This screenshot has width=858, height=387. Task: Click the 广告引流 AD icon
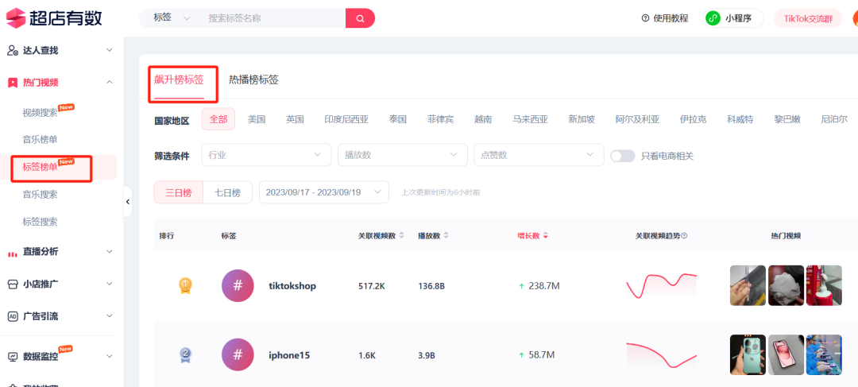click(13, 316)
